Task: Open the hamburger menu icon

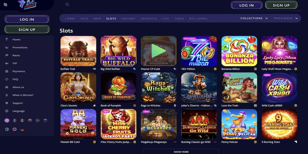Action: [6, 5]
